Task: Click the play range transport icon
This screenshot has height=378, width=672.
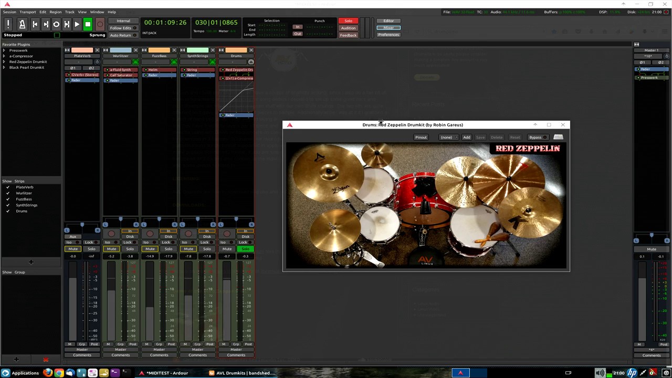Action: [67, 24]
